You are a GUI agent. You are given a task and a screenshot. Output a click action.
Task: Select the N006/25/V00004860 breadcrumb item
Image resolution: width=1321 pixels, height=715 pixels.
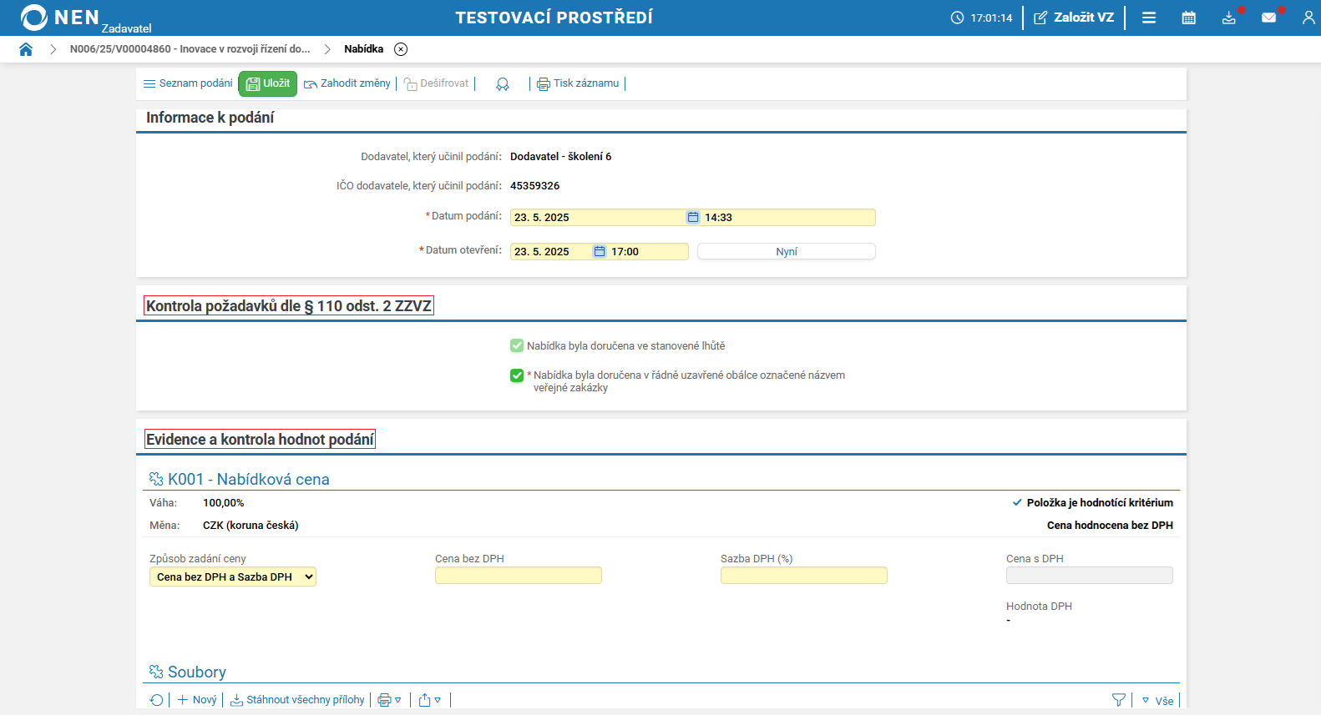[x=190, y=49]
